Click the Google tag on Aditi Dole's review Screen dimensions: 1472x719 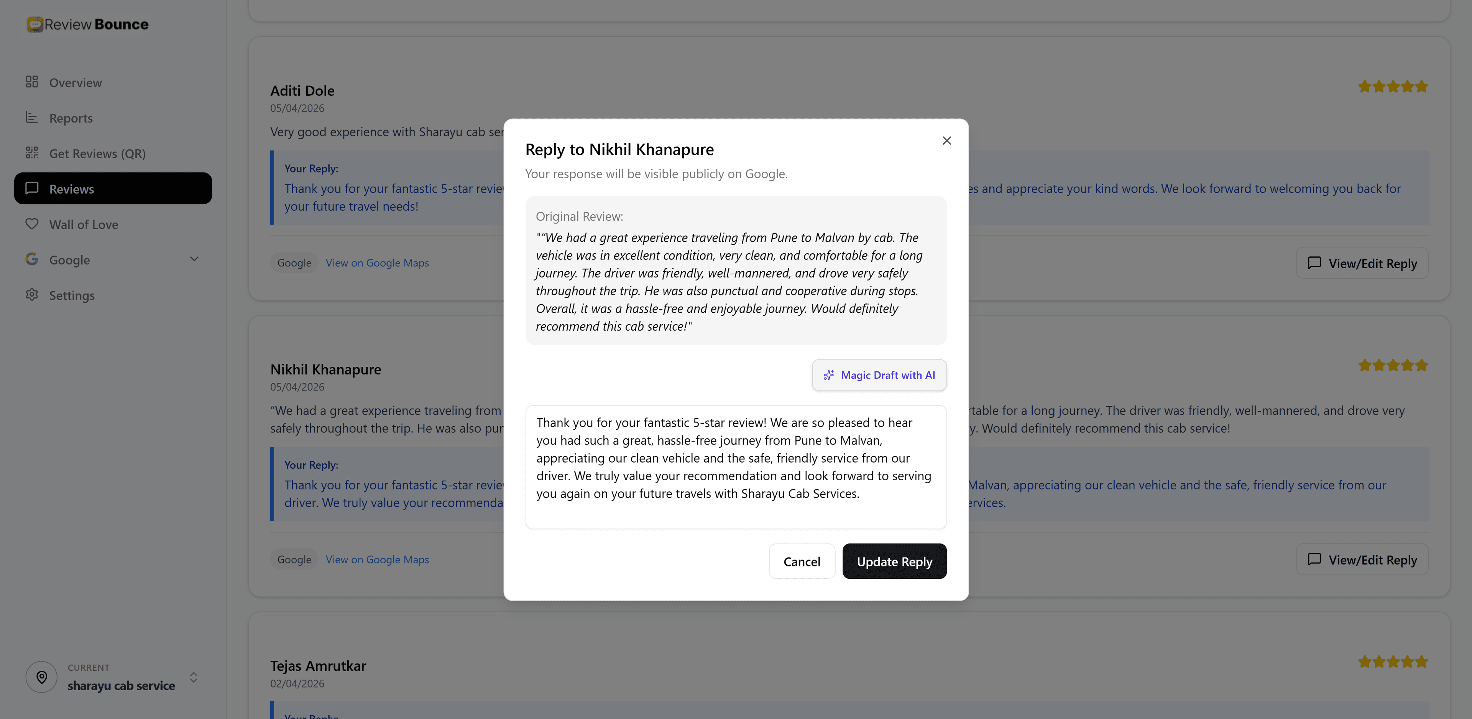click(x=294, y=263)
